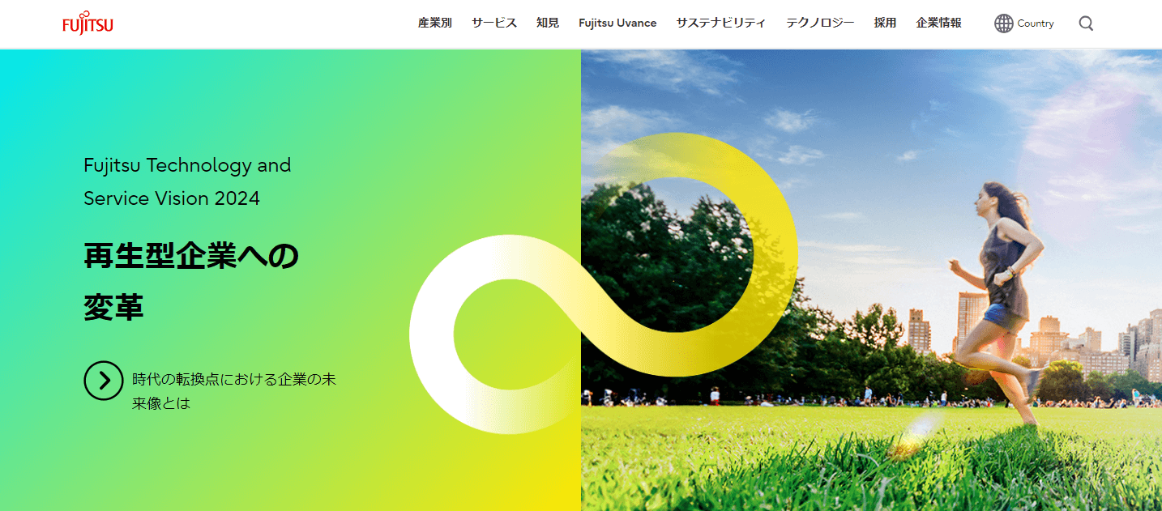Click the Fujitsu logo
The width and height of the screenshot is (1162, 511).
(88, 23)
